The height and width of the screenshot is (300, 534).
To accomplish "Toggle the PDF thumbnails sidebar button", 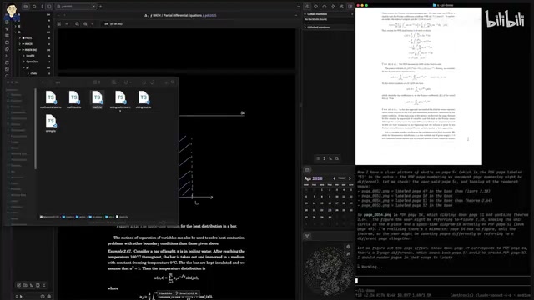I will (x=59, y=24).
